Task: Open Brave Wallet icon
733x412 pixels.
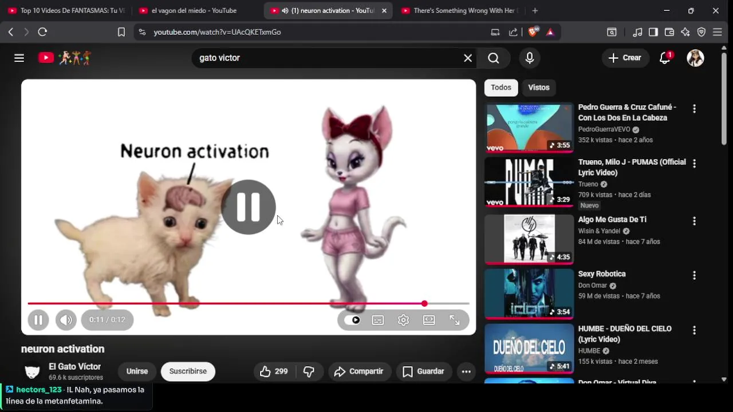Action: pos(669,32)
